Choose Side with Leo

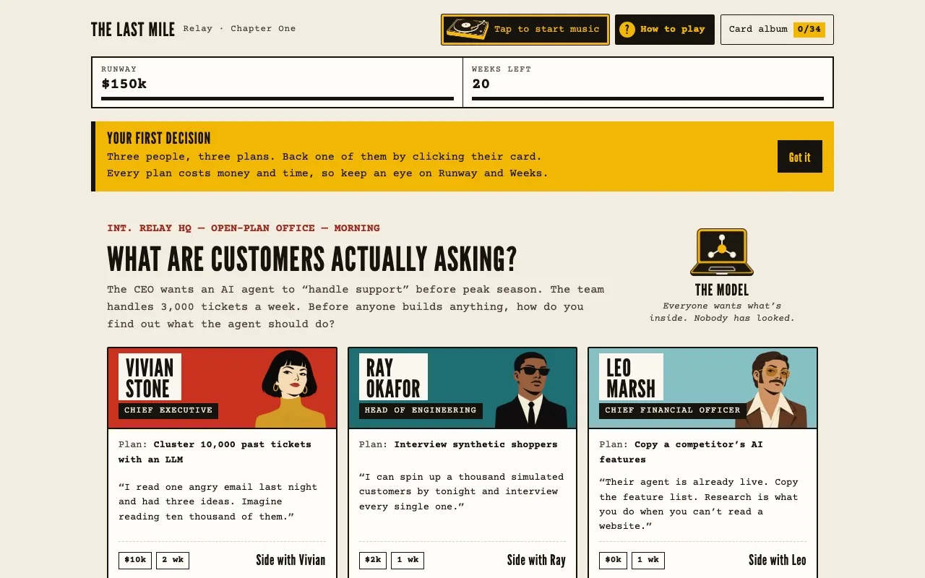(x=778, y=560)
